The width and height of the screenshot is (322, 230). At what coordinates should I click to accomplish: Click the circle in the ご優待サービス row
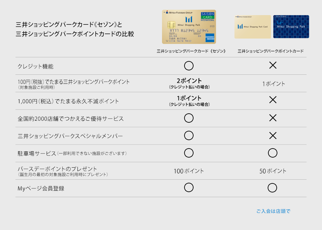189,118
